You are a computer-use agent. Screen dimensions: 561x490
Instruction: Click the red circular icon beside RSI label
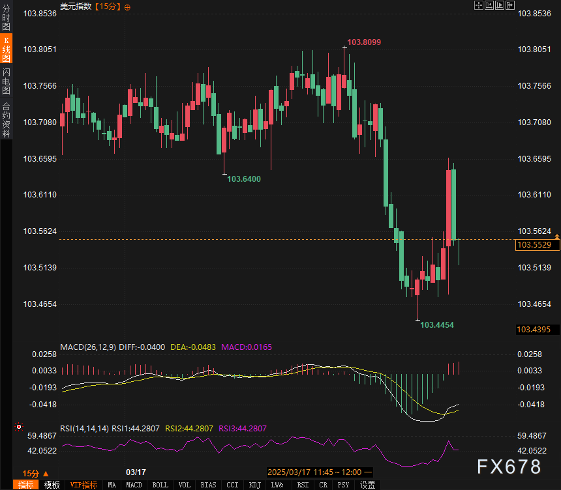point(18,428)
